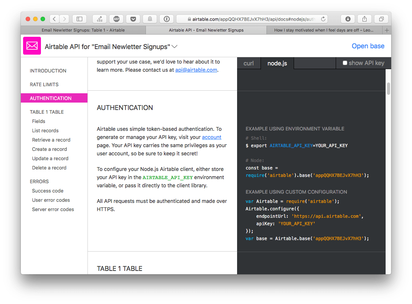
Task: Go to Retrieve a record
Action: click(x=51, y=140)
